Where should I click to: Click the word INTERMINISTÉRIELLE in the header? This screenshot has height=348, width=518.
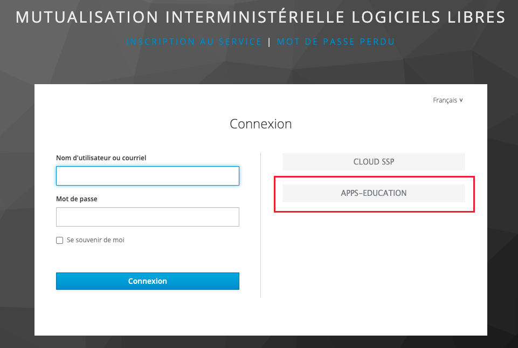(x=255, y=17)
